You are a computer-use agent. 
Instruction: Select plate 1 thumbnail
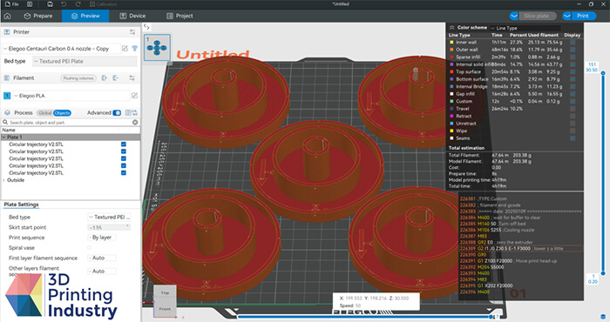157,47
